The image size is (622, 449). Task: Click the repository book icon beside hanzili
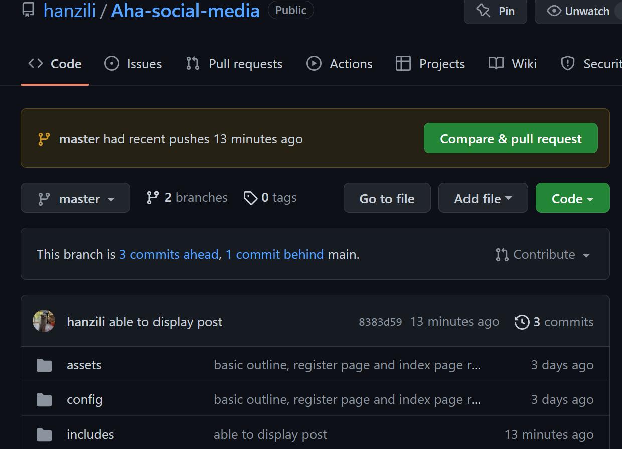point(28,10)
